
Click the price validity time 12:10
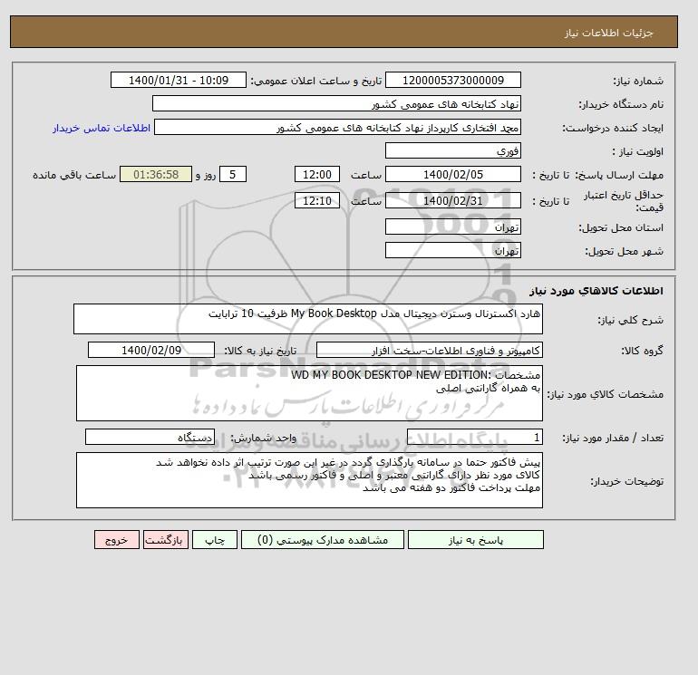pos(317,200)
